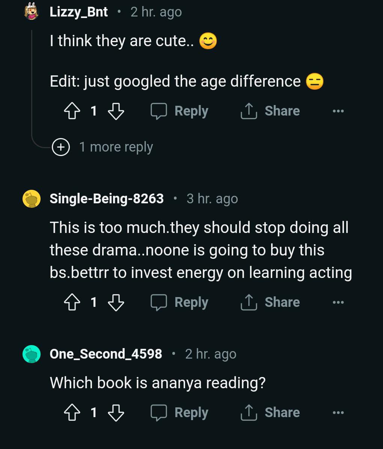
Task: Reply to Lizzy_Bnt's comment
Action: pyautogui.click(x=179, y=111)
